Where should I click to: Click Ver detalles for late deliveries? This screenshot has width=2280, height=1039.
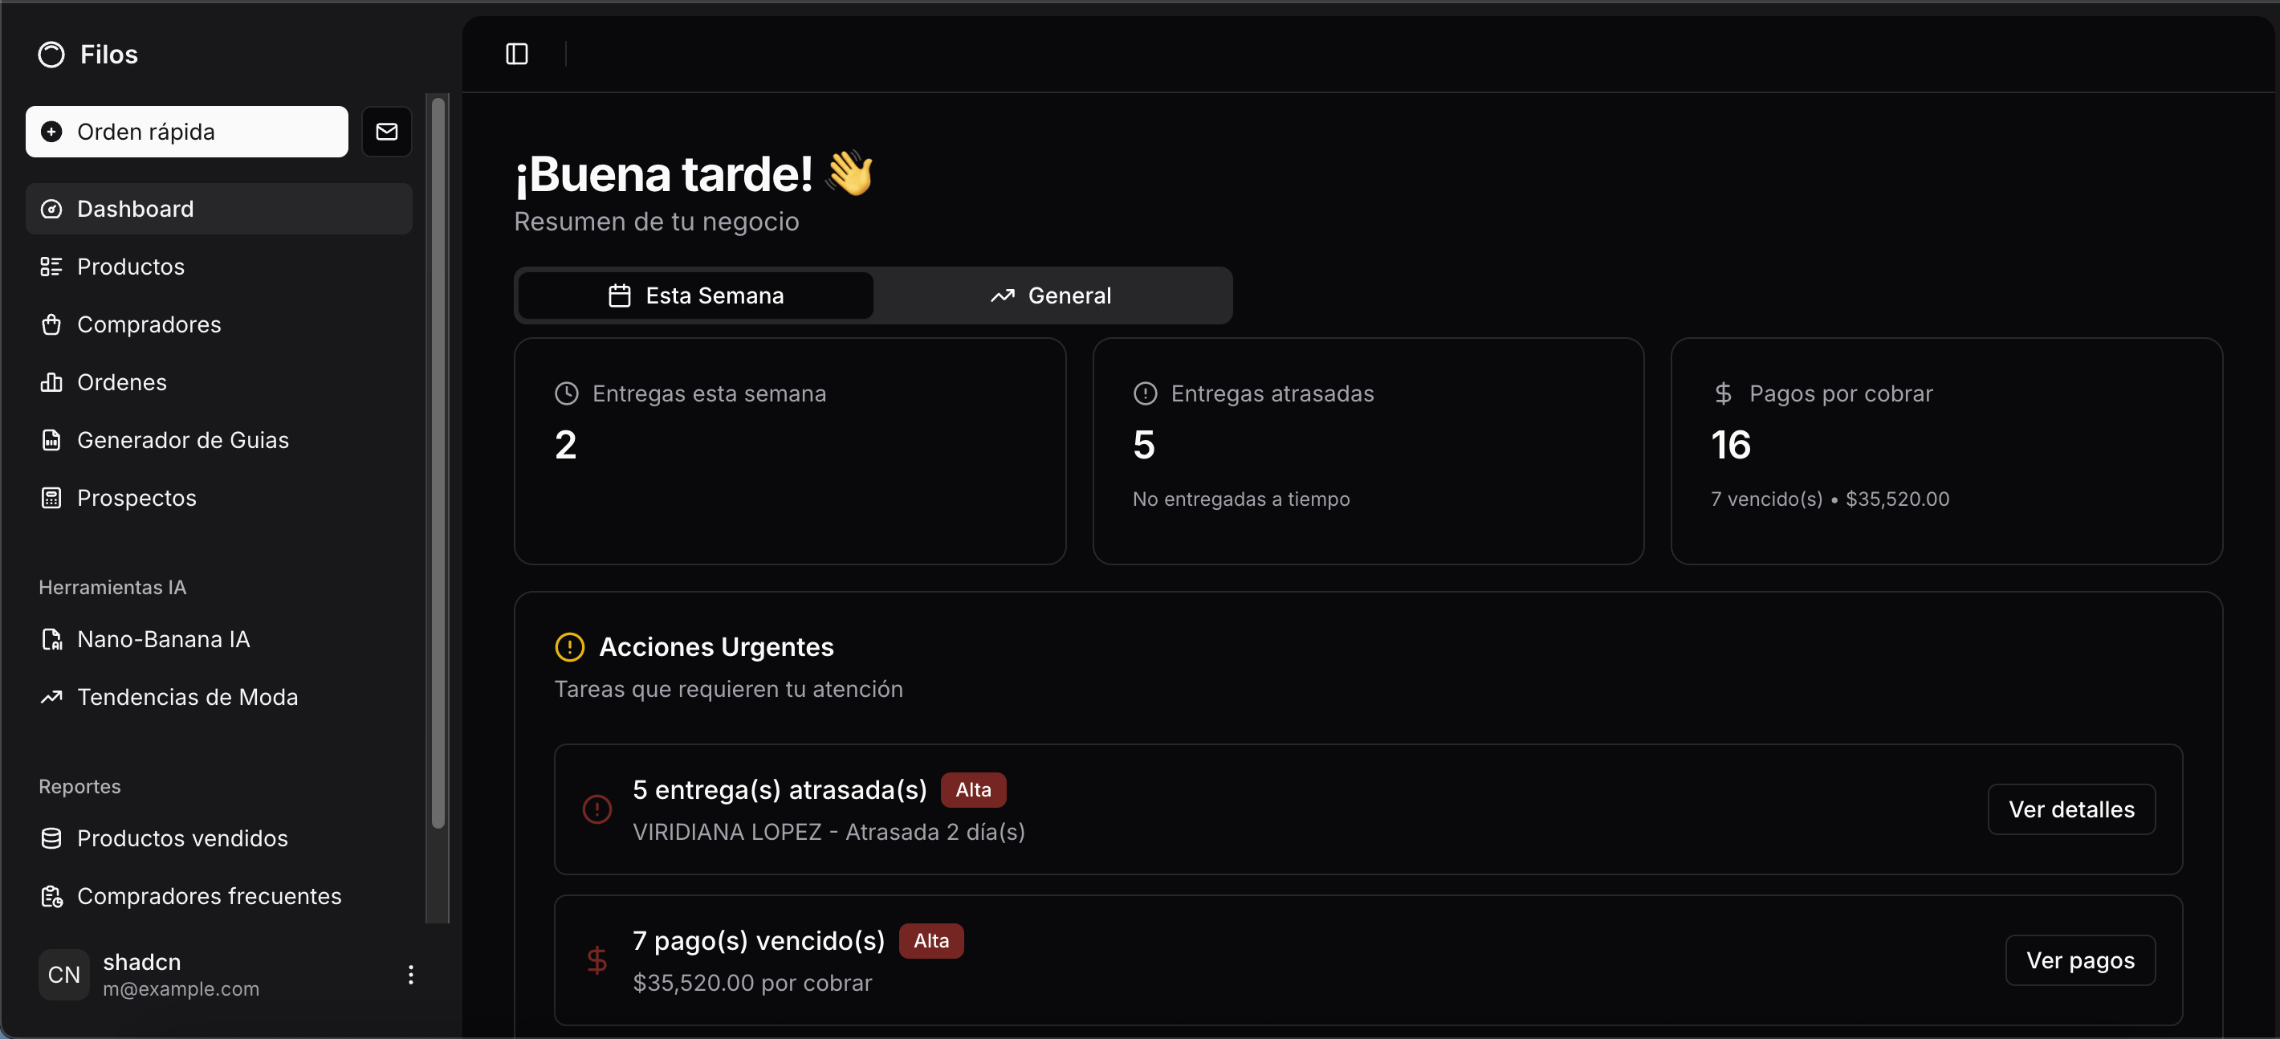coord(2070,809)
